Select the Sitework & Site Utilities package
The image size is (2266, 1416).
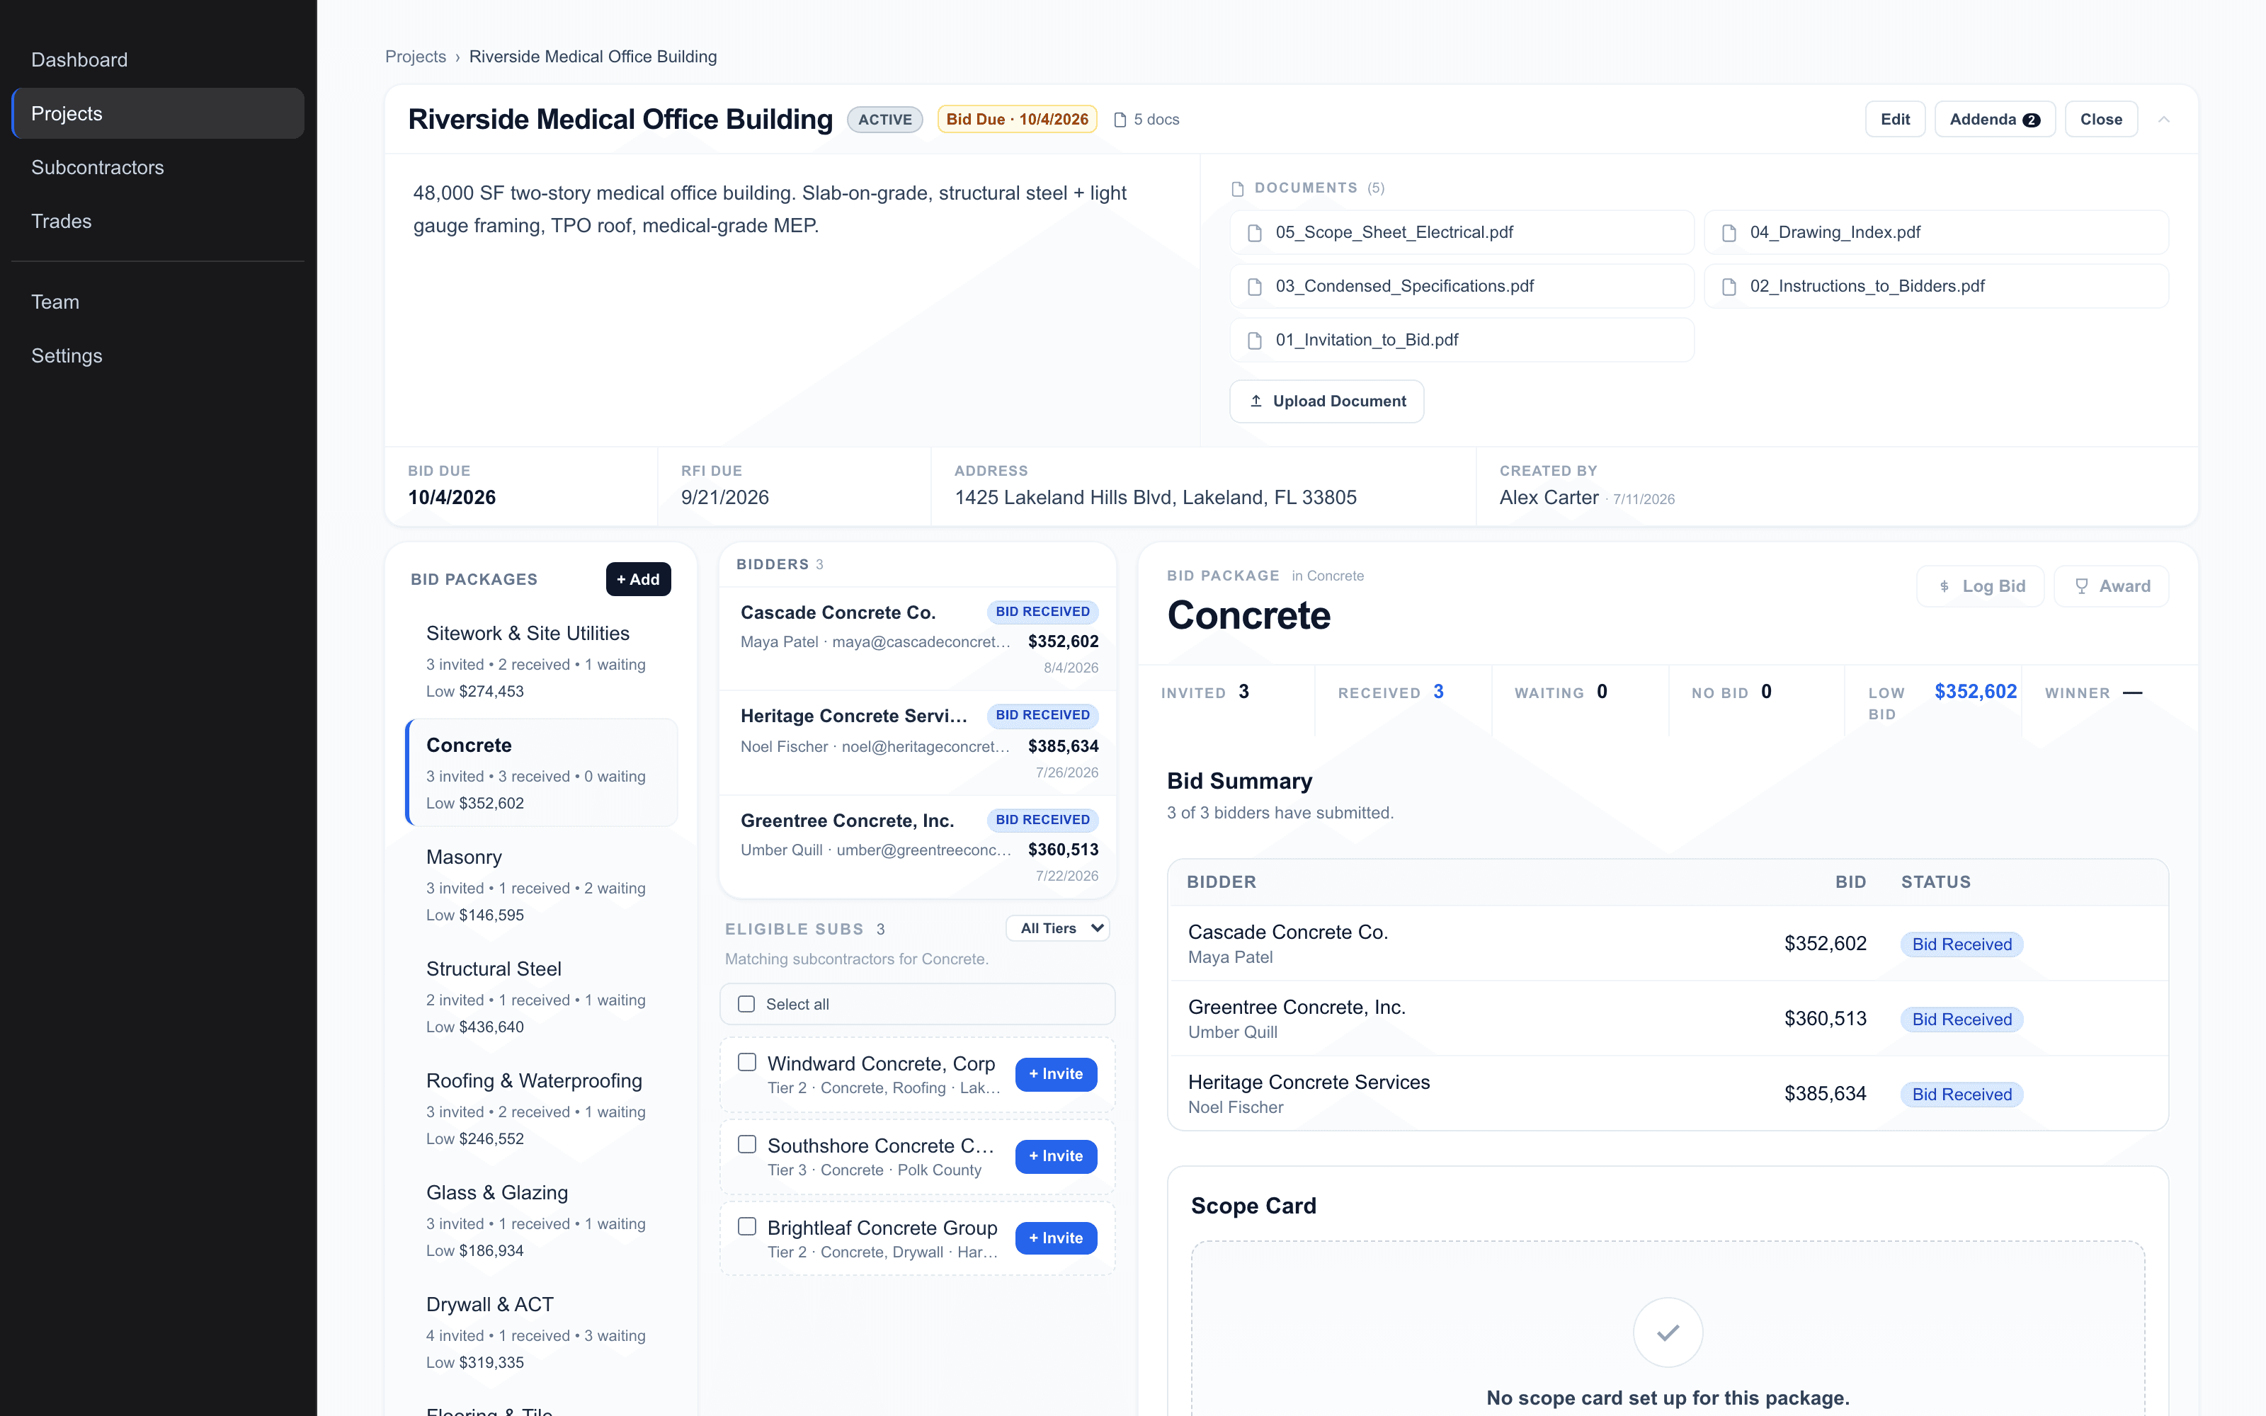(542, 661)
